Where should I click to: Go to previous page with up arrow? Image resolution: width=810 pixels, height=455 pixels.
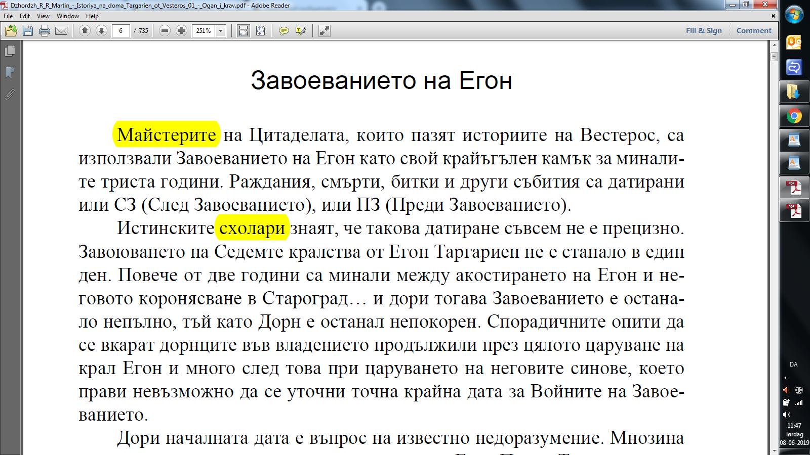[85, 31]
